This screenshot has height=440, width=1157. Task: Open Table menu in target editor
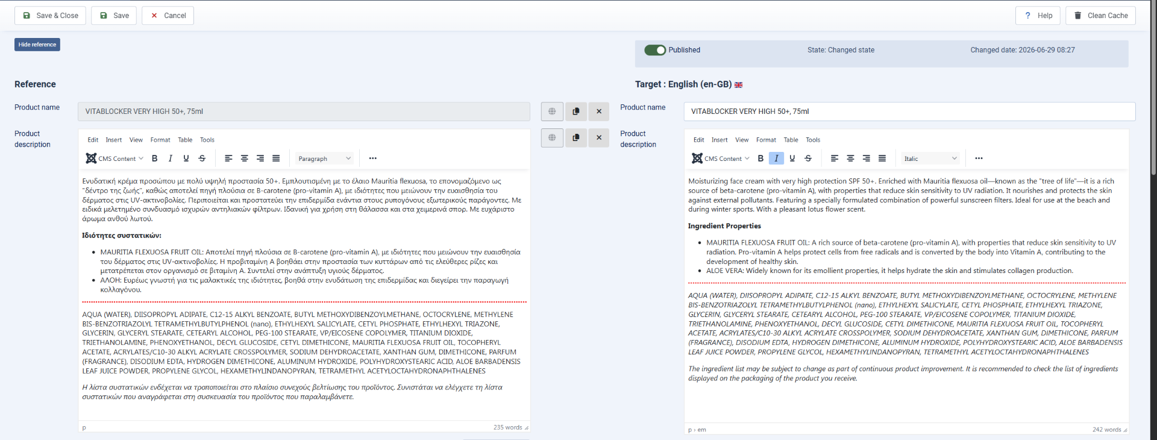(791, 140)
